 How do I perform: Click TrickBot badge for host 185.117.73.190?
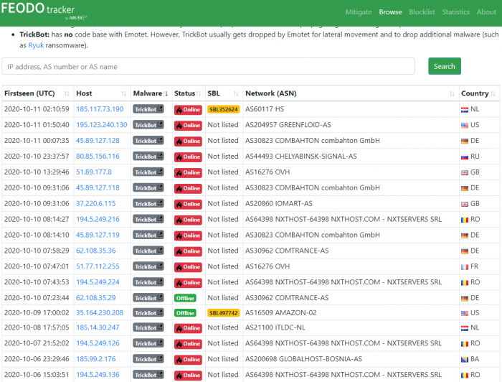point(148,109)
